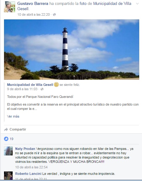Click the globe icon beside 22:20 timestamp
This screenshot has width=142, height=181.
pos(54,15)
